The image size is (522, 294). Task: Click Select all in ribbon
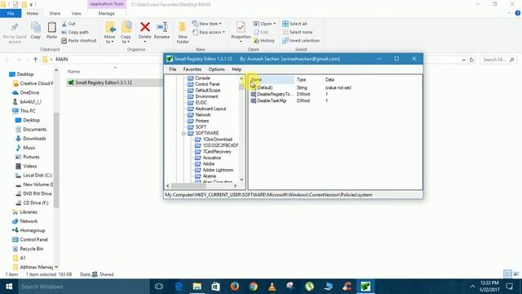[x=294, y=24]
